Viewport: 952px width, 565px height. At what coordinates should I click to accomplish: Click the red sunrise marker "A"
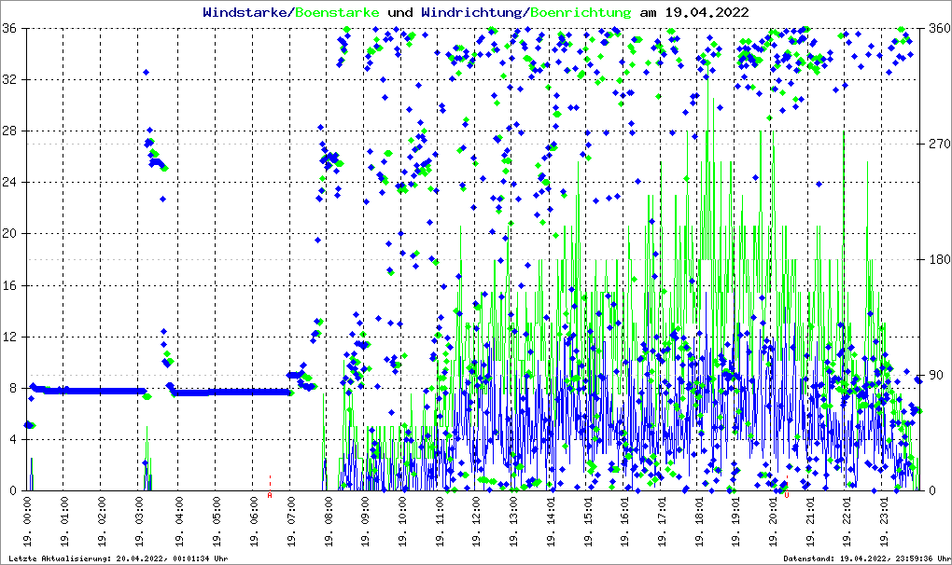click(270, 495)
